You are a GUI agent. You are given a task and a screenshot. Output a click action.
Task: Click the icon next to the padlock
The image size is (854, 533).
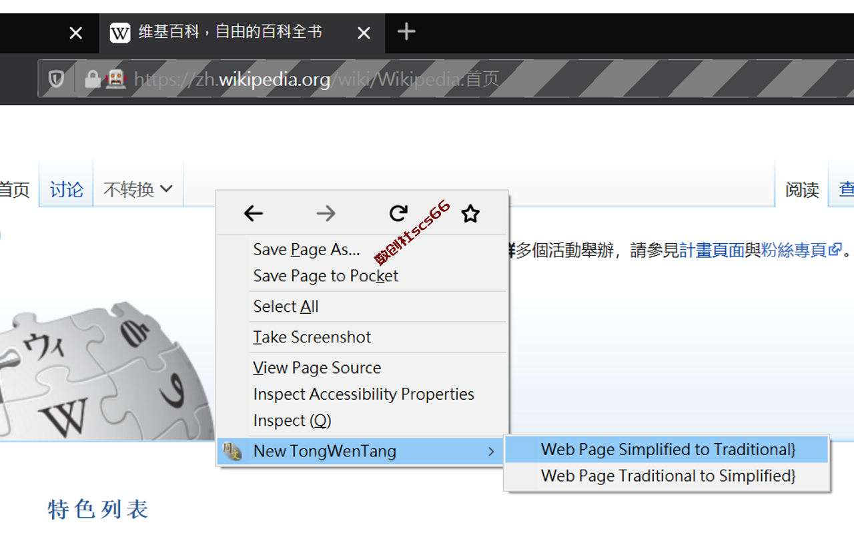click(115, 79)
